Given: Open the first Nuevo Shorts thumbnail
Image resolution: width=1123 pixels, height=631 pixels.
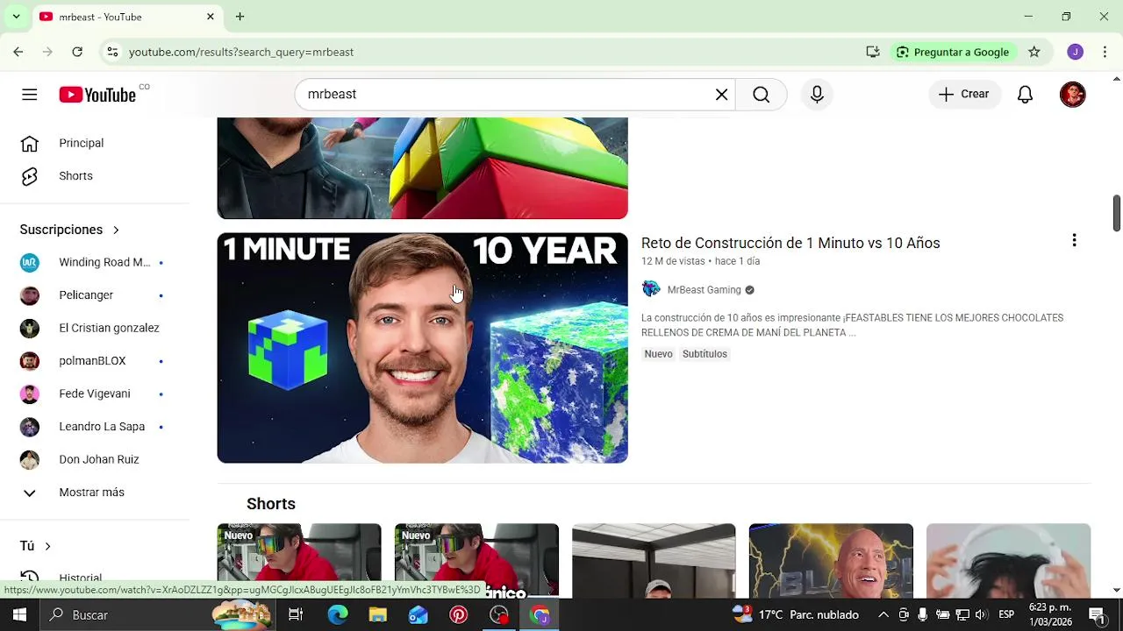Looking at the screenshot, I should (299, 560).
